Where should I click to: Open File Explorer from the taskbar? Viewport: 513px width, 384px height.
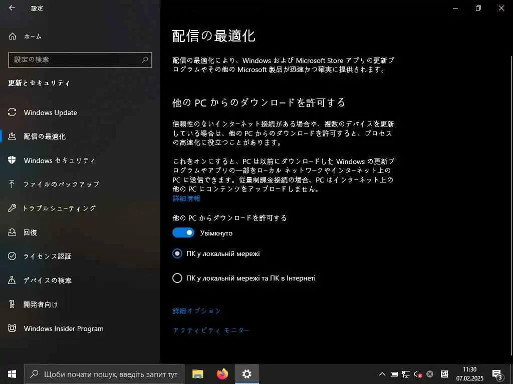click(197, 374)
